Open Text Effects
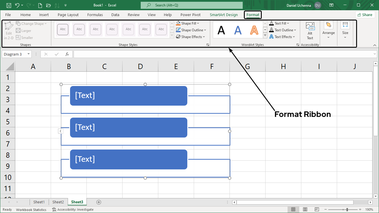 point(281,37)
